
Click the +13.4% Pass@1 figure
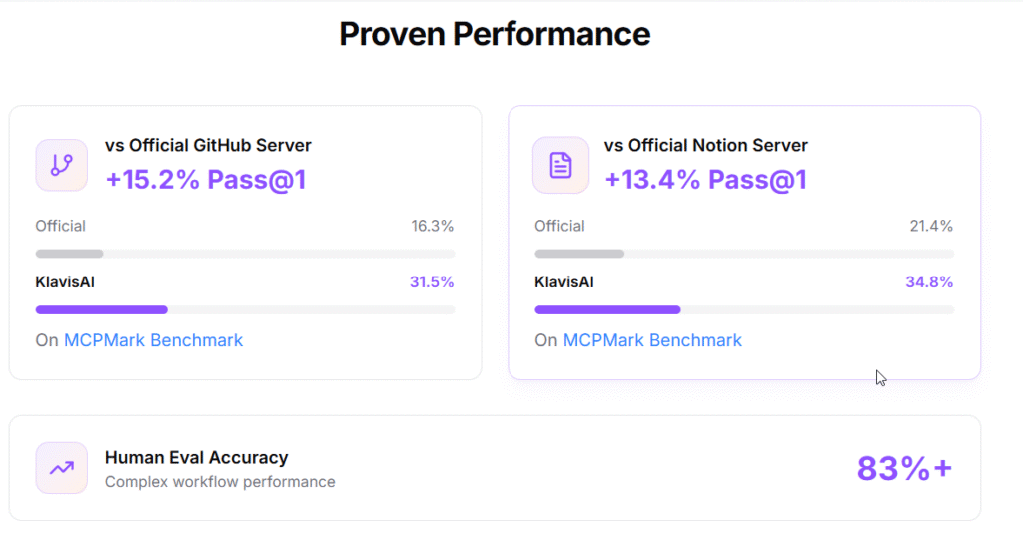(x=705, y=179)
